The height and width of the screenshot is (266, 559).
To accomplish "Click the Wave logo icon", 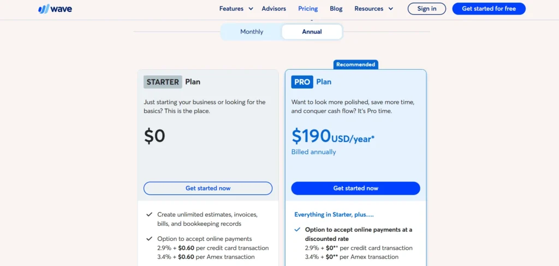I will [x=43, y=9].
